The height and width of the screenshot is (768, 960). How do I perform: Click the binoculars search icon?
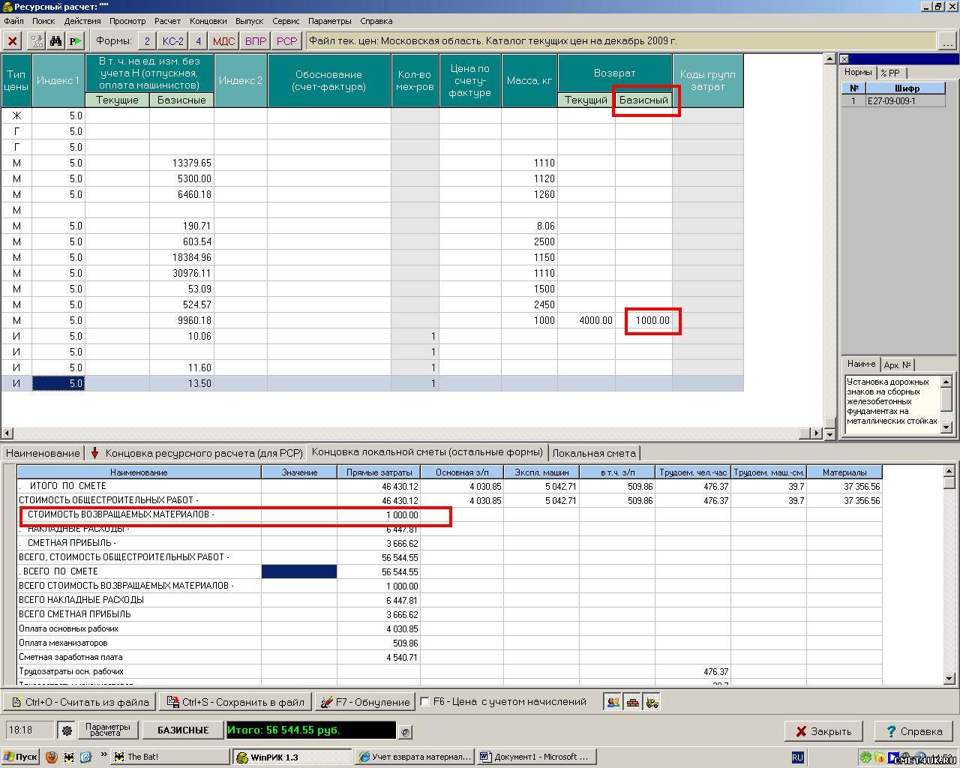point(55,41)
